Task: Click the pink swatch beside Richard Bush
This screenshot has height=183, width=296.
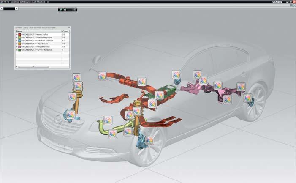Action: (19, 46)
